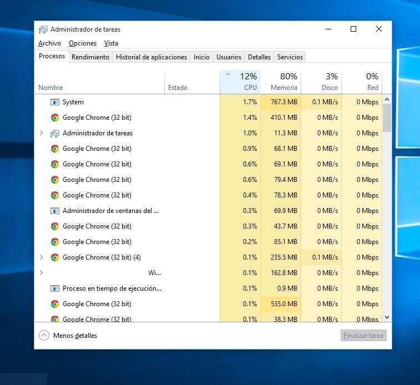This screenshot has height=385, width=420.
Task: Open the Vista menu
Action: tap(111, 43)
